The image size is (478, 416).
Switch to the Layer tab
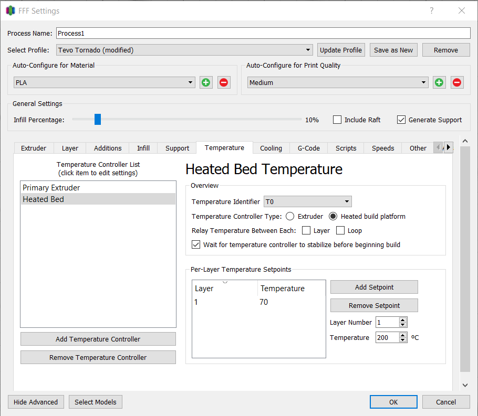70,148
